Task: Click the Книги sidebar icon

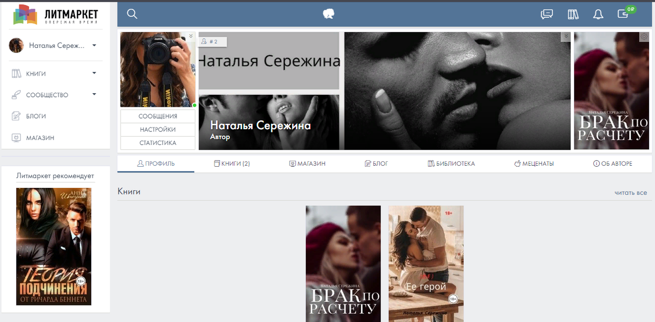Action: tap(16, 73)
